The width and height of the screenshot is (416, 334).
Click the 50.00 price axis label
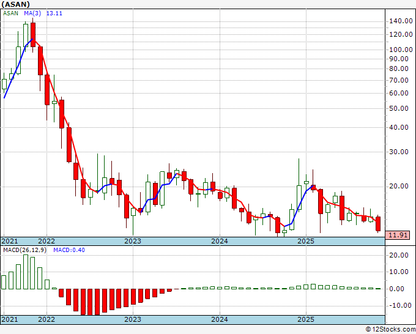click(x=401, y=109)
